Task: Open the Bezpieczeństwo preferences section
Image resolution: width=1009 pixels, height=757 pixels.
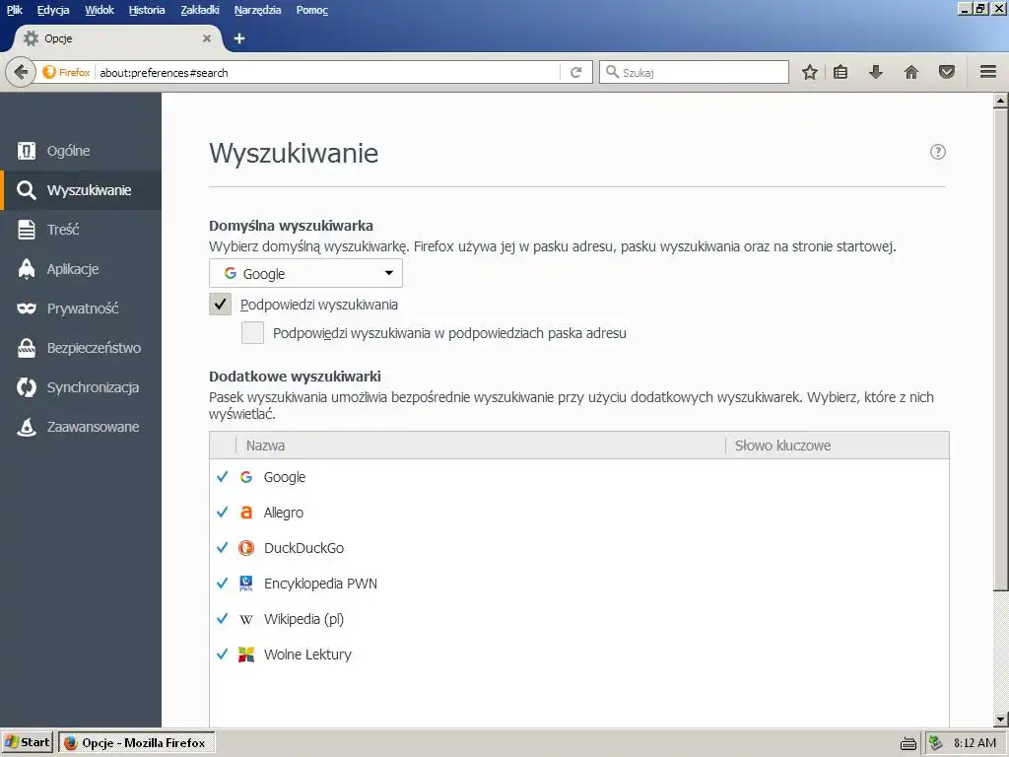Action: 81,348
